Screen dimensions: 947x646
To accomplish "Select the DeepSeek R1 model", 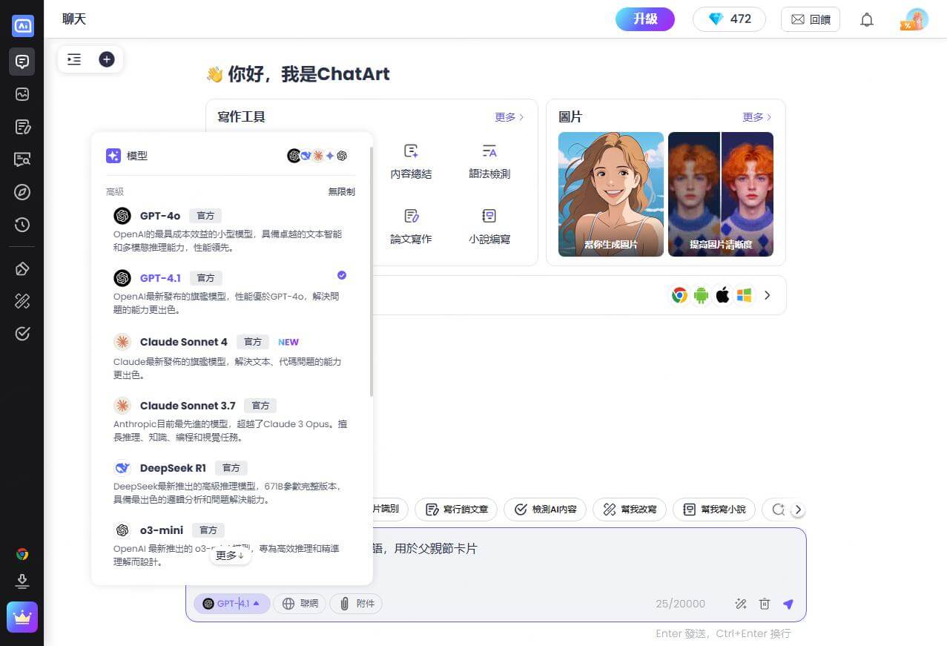I will pyautogui.click(x=231, y=482).
